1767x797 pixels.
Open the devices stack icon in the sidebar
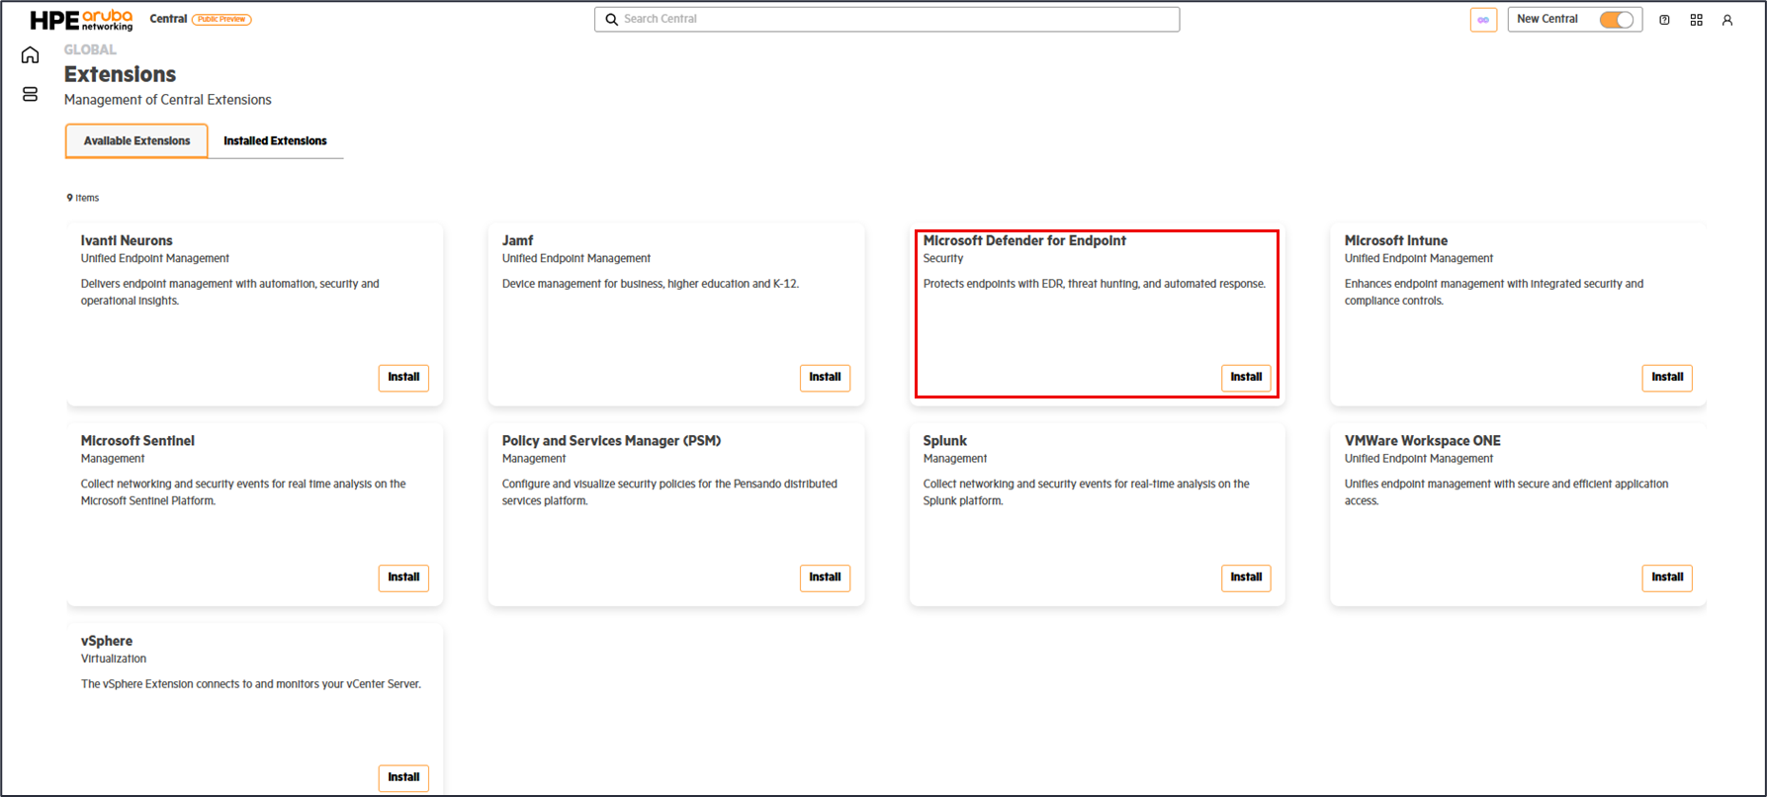[x=31, y=94]
